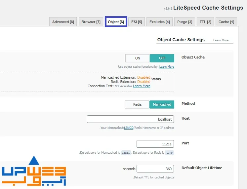Viewport: 247px width, 189px height.
Task: Click the Object Cache Settings heading
Action: pos(181,40)
